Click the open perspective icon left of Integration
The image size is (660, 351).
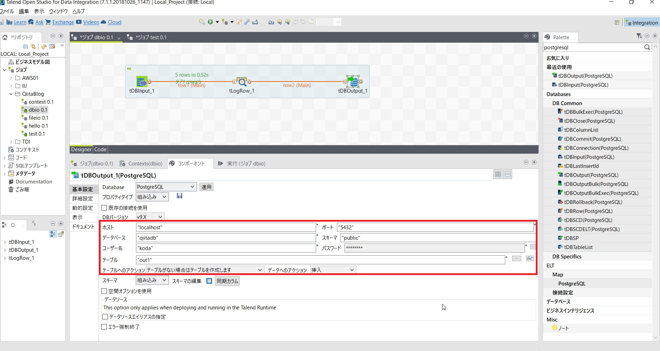pos(617,23)
